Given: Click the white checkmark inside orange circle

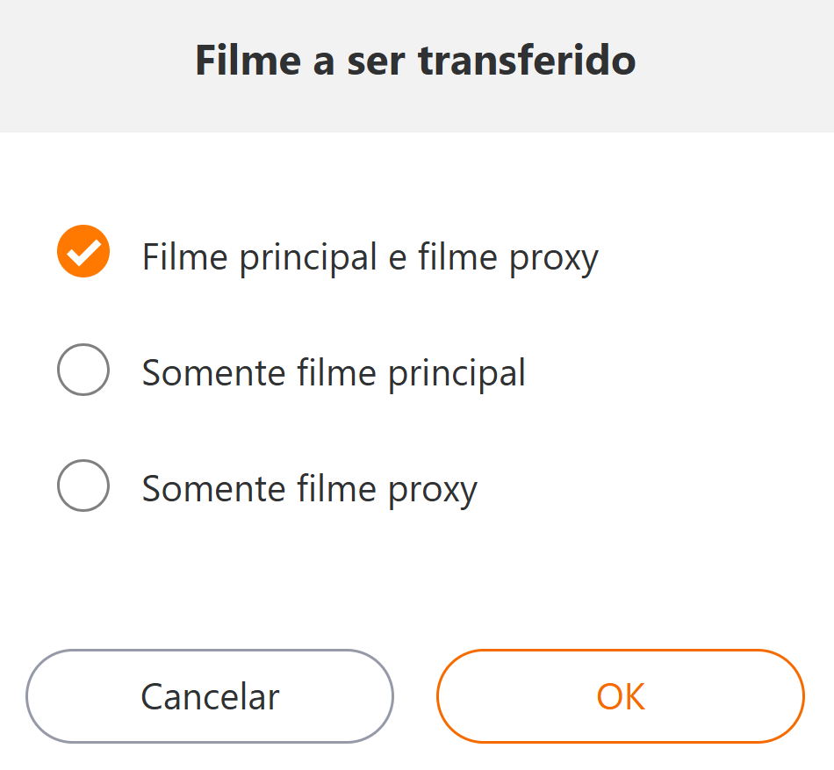Looking at the screenshot, I should [x=83, y=252].
